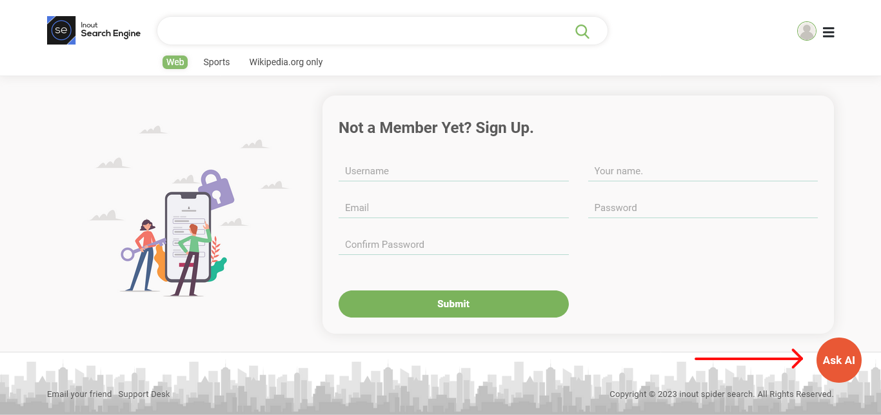Image resolution: width=881 pixels, height=415 pixels.
Task: Select the Wikipedia.org only tab
Action: (x=286, y=62)
